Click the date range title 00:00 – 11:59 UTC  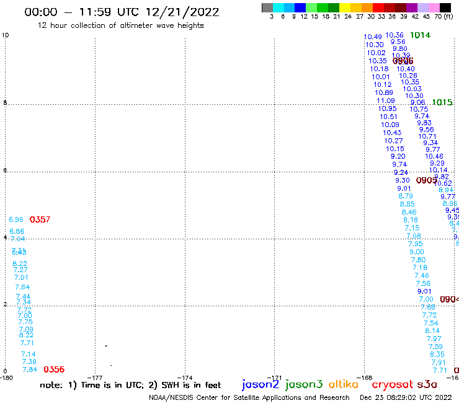(x=122, y=12)
